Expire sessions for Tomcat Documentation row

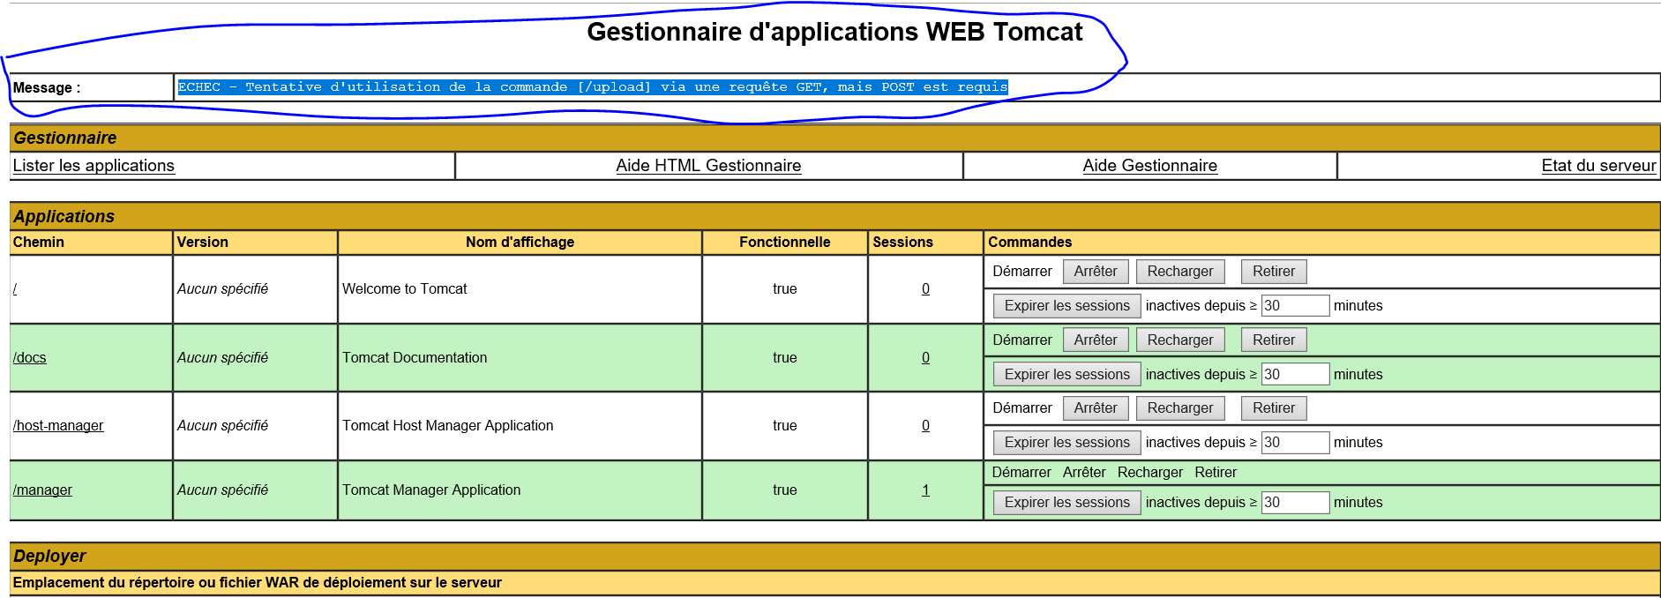click(x=1066, y=375)
